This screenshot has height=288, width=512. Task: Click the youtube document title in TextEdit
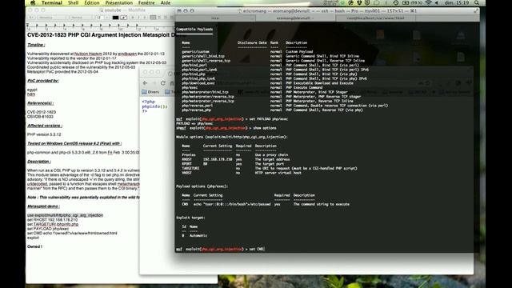coord(113,10)
